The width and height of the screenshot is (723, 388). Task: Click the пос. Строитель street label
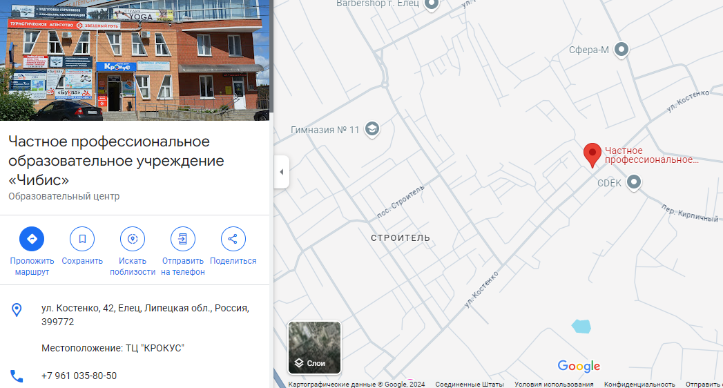point(401,202)
